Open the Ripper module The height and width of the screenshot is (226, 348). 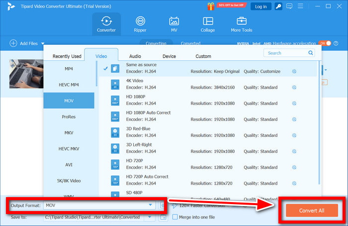point(140,24)
